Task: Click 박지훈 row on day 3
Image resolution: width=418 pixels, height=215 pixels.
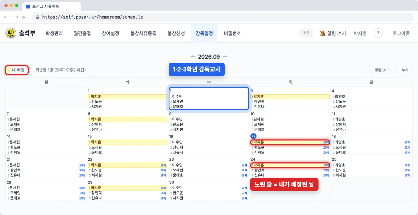Action: pos(290,97)
